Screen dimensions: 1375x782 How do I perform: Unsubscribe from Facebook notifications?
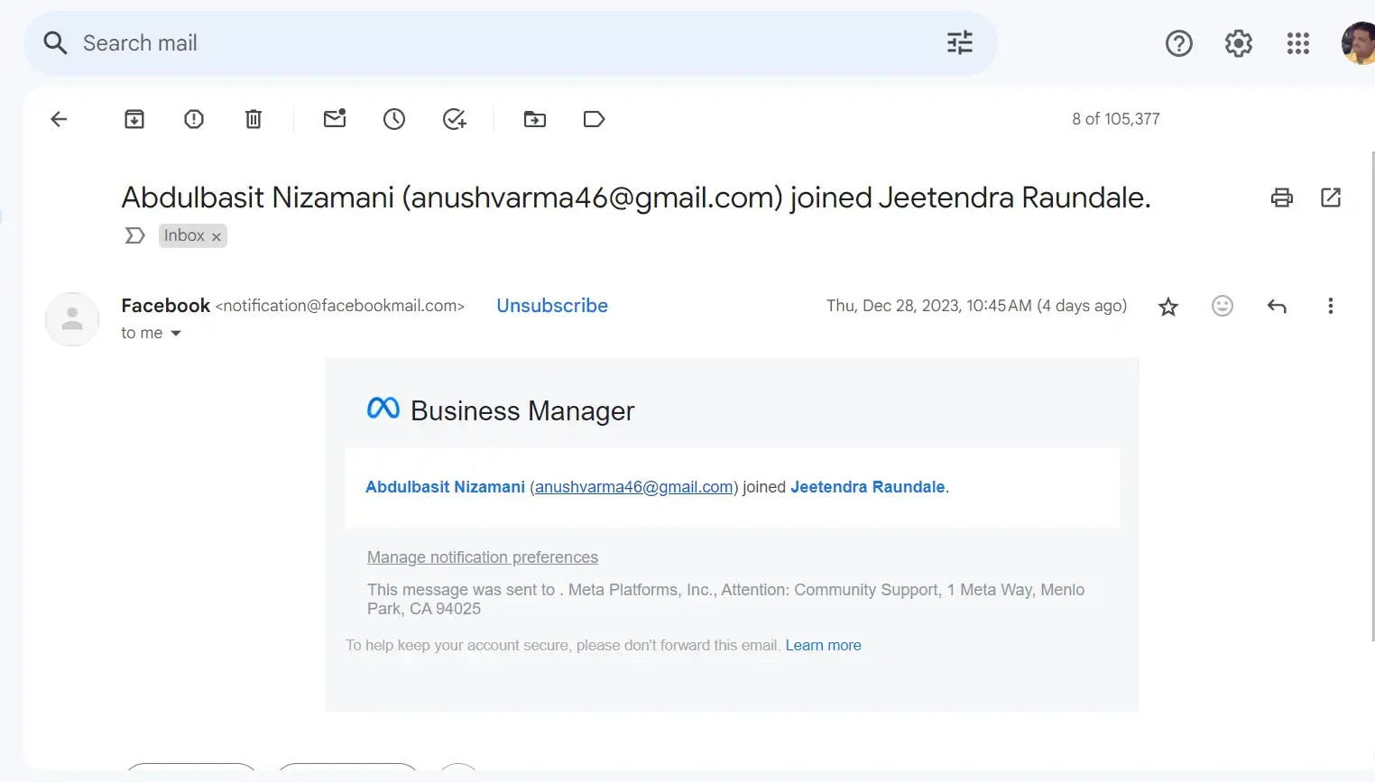(552, 306)
